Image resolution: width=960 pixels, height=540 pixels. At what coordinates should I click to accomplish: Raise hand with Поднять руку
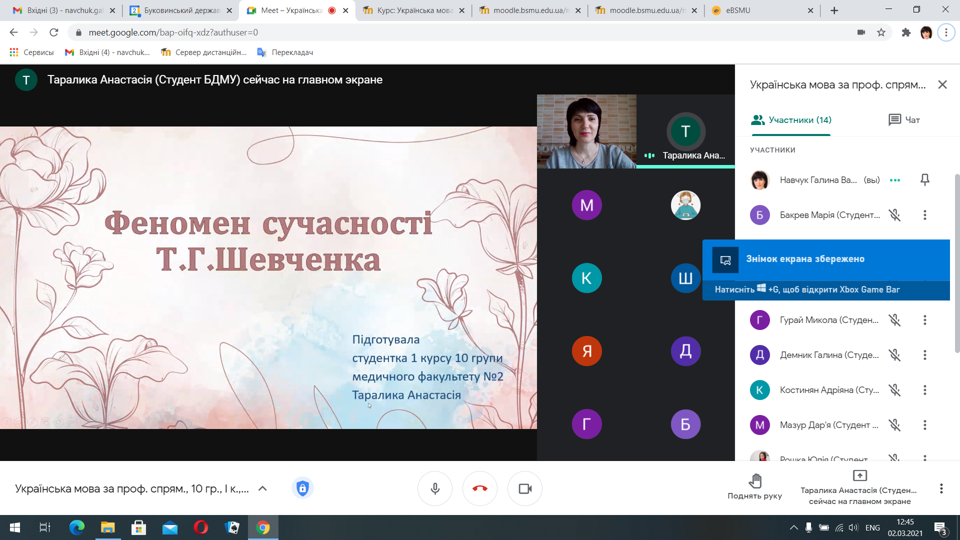[754, 487]
